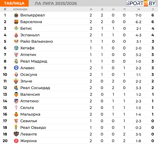Click Севилья team name

coord(29,121)
